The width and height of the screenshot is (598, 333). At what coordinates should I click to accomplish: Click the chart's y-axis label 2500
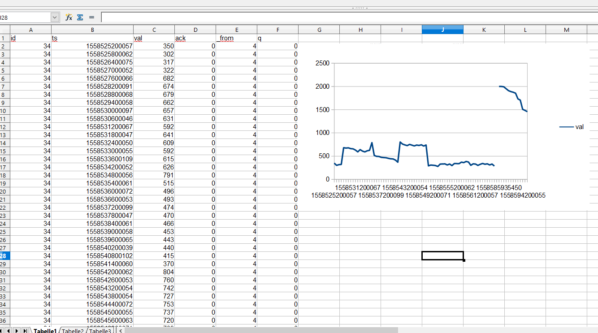pyautogui.click(x=322, y=63)
